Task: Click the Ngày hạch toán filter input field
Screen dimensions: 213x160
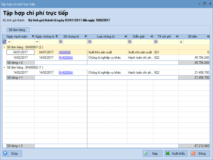Action: pos(22,42)
